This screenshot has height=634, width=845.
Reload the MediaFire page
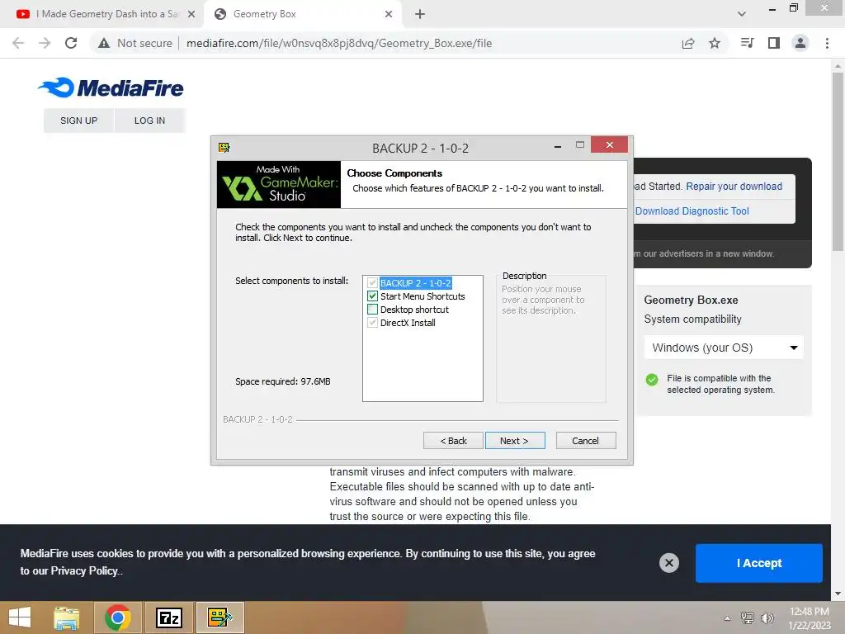pos(71,43)
